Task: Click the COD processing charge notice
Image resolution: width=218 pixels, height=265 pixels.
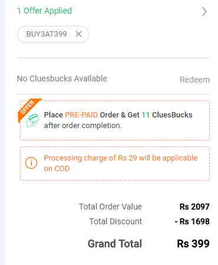Action: click(115, 163)
